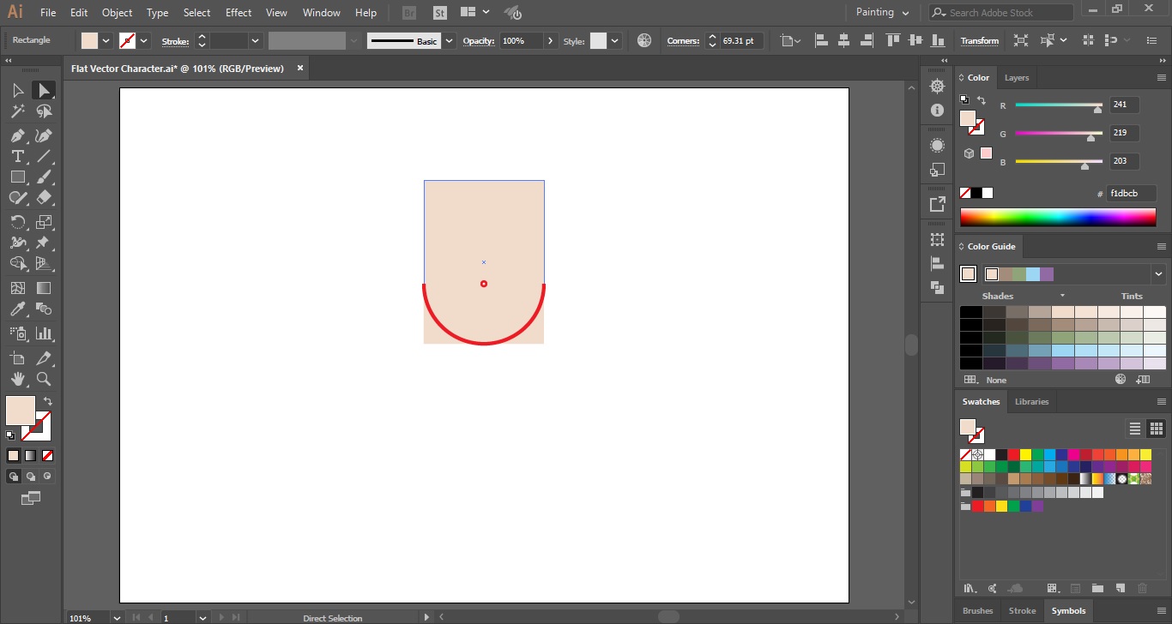This screenshot has height=624, width=1172.
Task: Select the Rotate tool
Action: coord(17,221)
